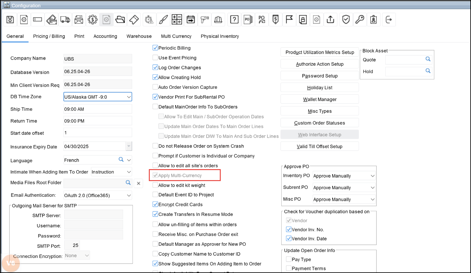Toggle the Encrypt Credit Cards checkbox
Viewport: 471px width, 273px height.
[155, 205]
